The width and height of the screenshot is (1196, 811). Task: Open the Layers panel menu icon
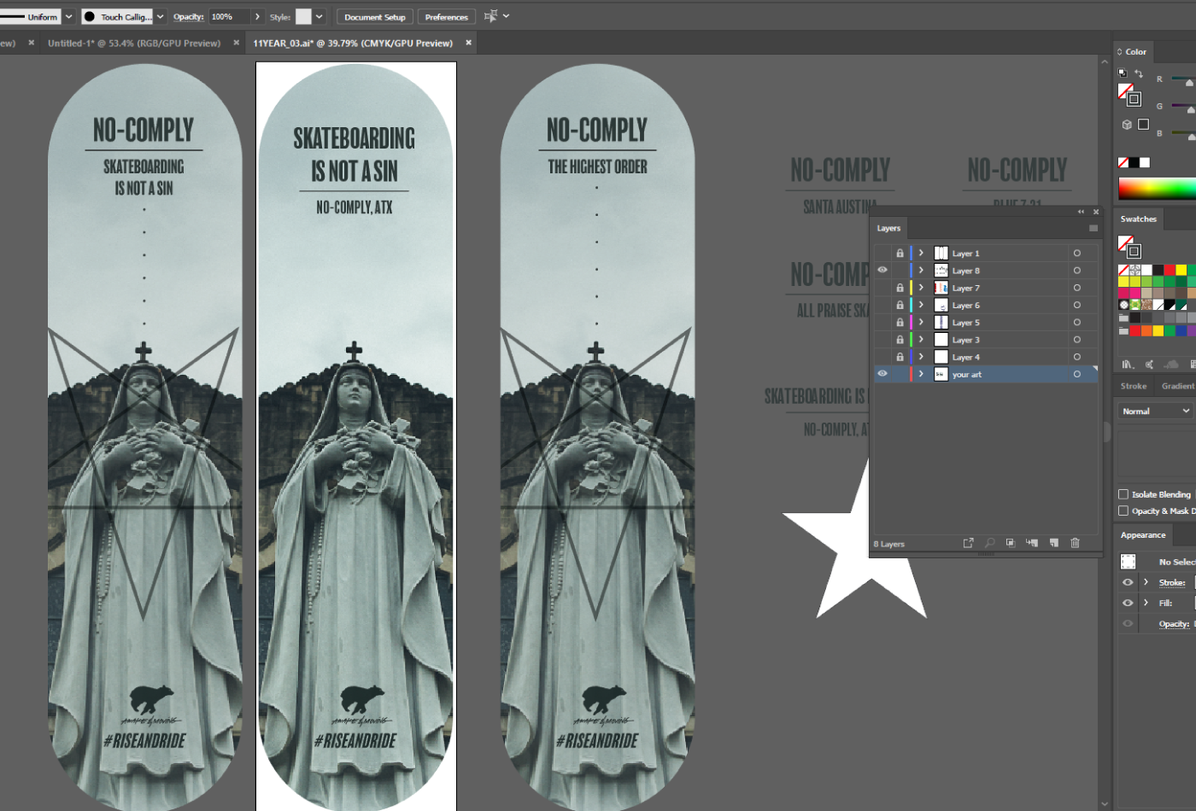pos(1093,228)
